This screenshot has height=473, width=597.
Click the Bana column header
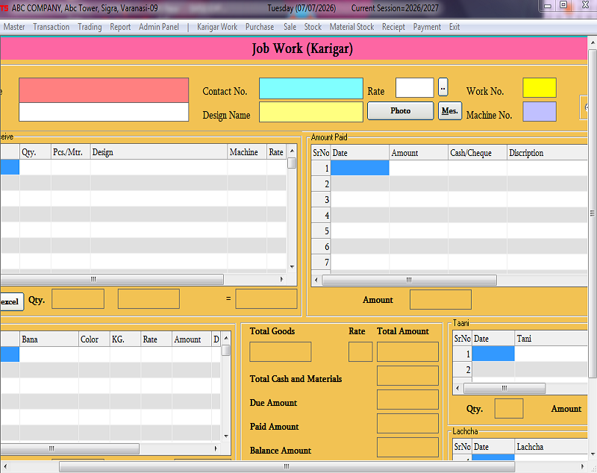point(49,339)
